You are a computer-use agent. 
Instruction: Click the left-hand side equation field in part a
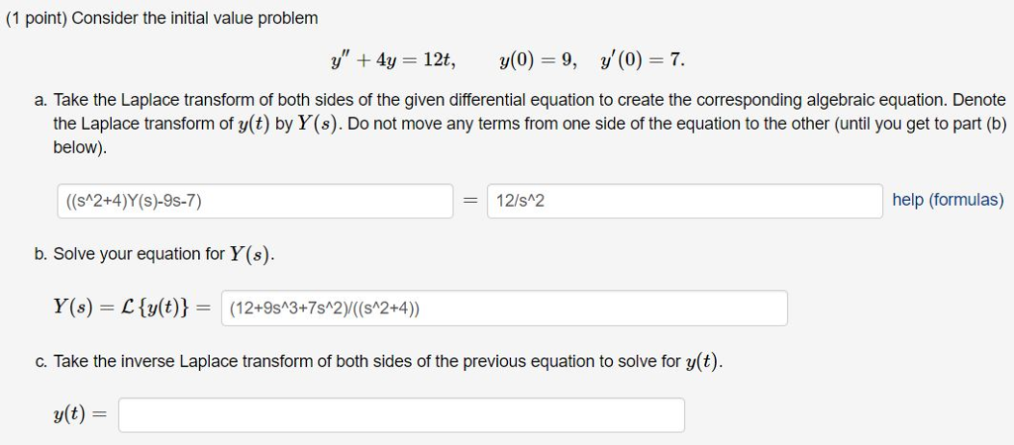coord(255,201)
